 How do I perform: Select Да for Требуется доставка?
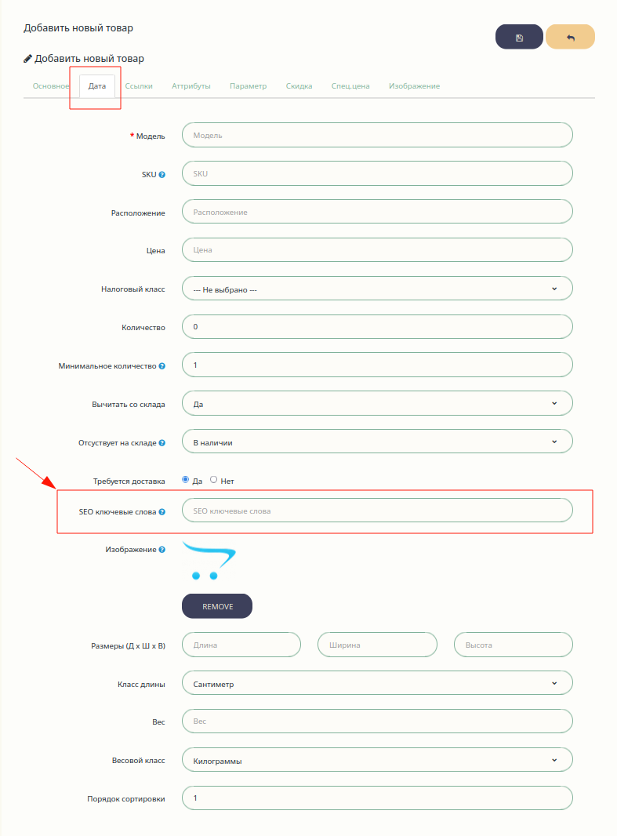tap(186, 479)
